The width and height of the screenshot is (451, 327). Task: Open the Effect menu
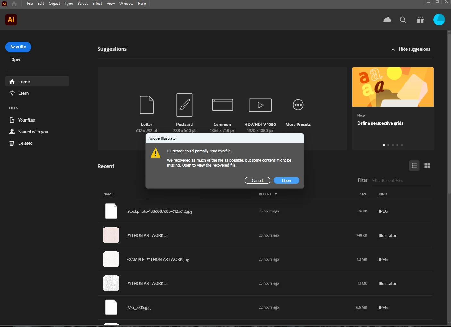[x=97, y=4]
